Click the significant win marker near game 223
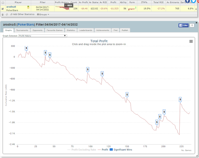This screenshot has width=199, height=158. pos(180,99)
